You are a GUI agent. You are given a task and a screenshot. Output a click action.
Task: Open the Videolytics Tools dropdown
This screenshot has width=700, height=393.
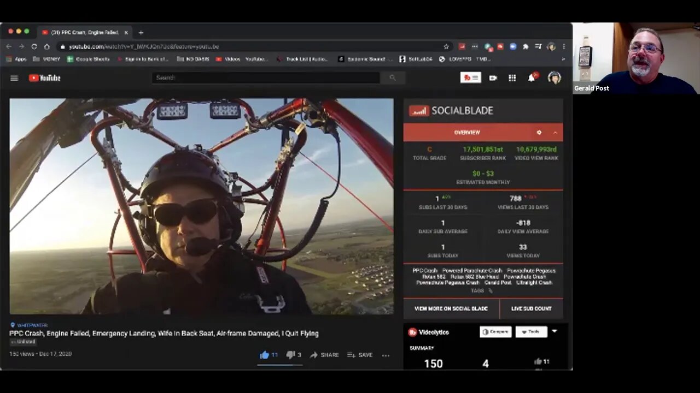click(530, 332)
